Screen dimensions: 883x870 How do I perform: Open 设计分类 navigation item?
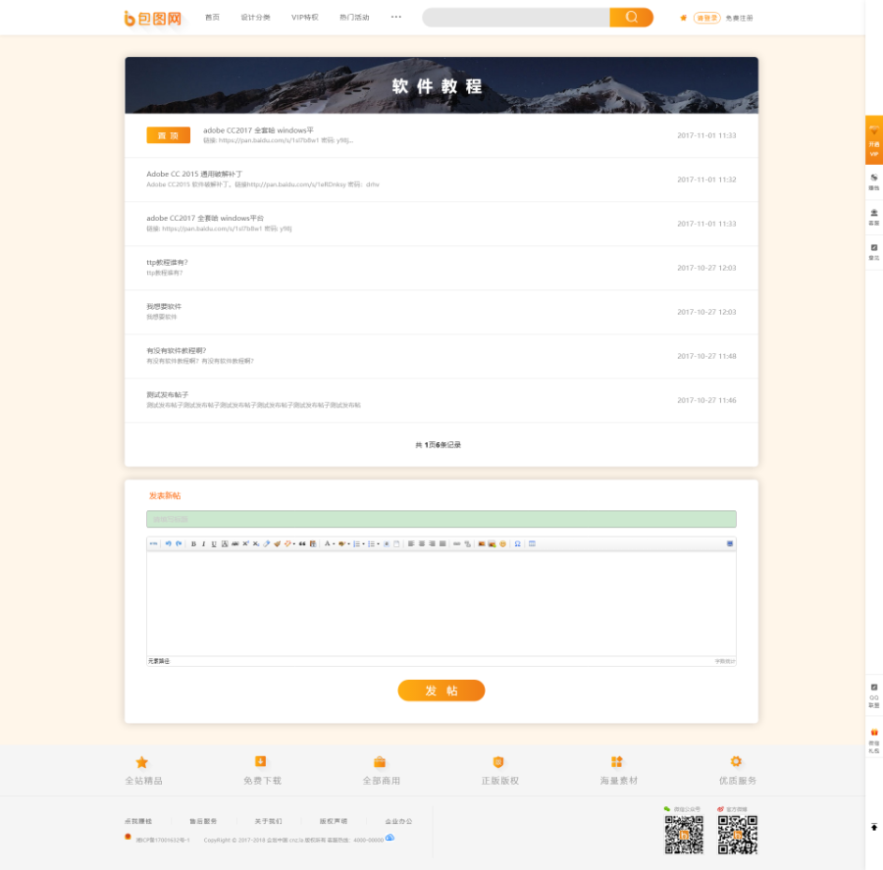coord(256,18)
